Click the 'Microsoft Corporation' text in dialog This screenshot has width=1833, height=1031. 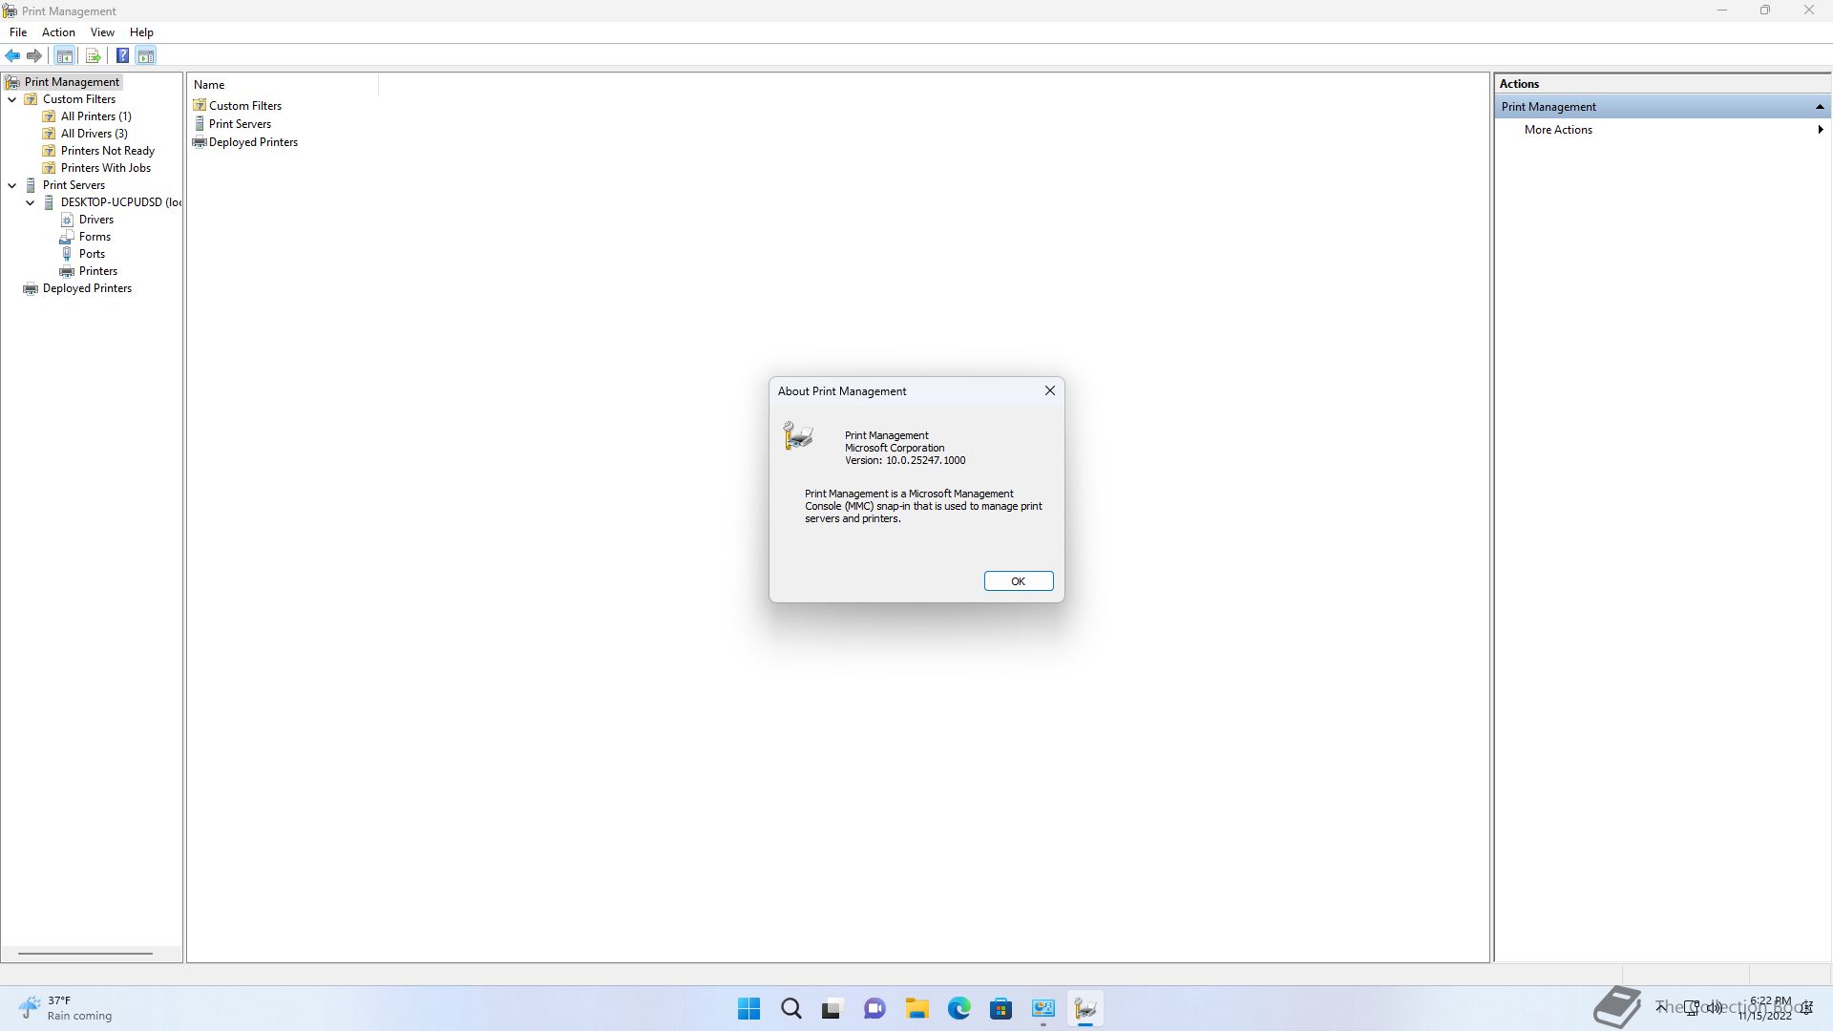click(x=895, y=448)
